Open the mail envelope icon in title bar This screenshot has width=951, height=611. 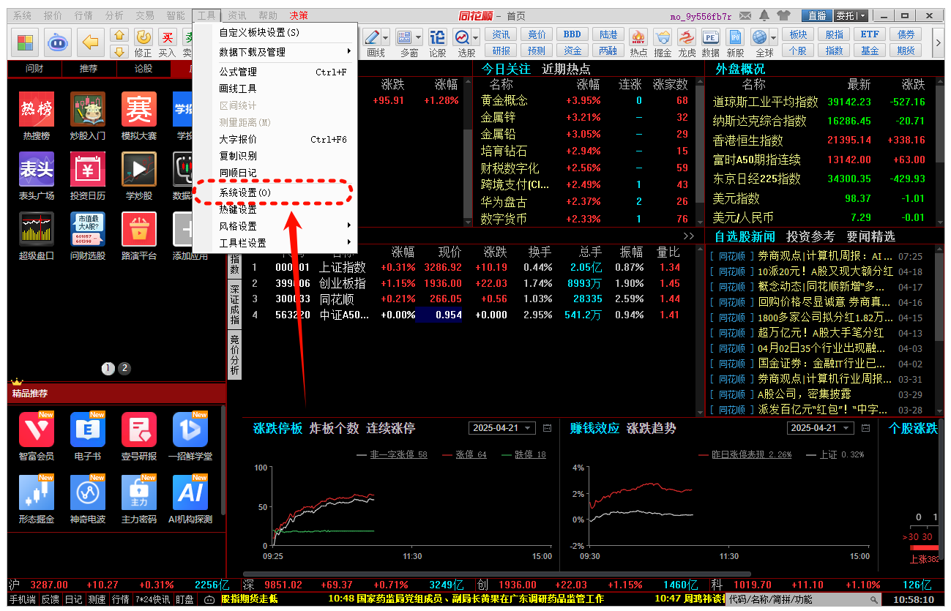click(745, 15)
